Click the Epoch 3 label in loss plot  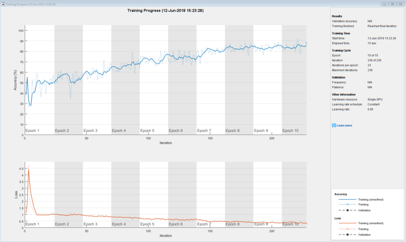tap(90, 224)
